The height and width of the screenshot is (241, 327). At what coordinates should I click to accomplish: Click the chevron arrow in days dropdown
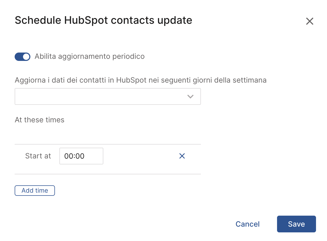190,96
